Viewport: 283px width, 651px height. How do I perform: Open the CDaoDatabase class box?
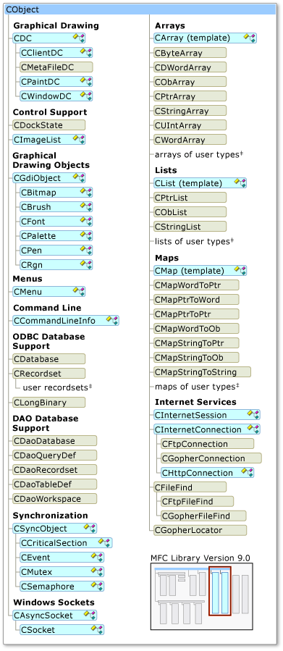55,440
